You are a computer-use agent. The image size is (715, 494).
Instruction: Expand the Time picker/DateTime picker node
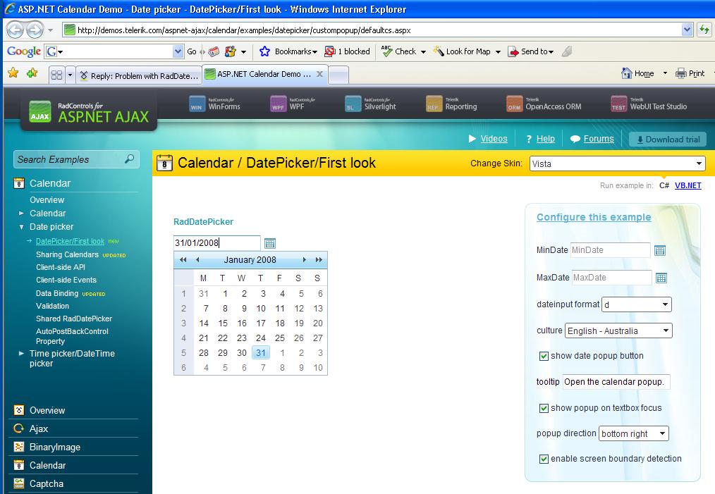pyautogui.click(x=21, y=353)
